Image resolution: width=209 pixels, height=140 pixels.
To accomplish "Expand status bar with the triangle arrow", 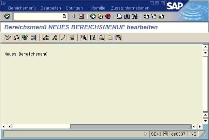I will 146,134.
